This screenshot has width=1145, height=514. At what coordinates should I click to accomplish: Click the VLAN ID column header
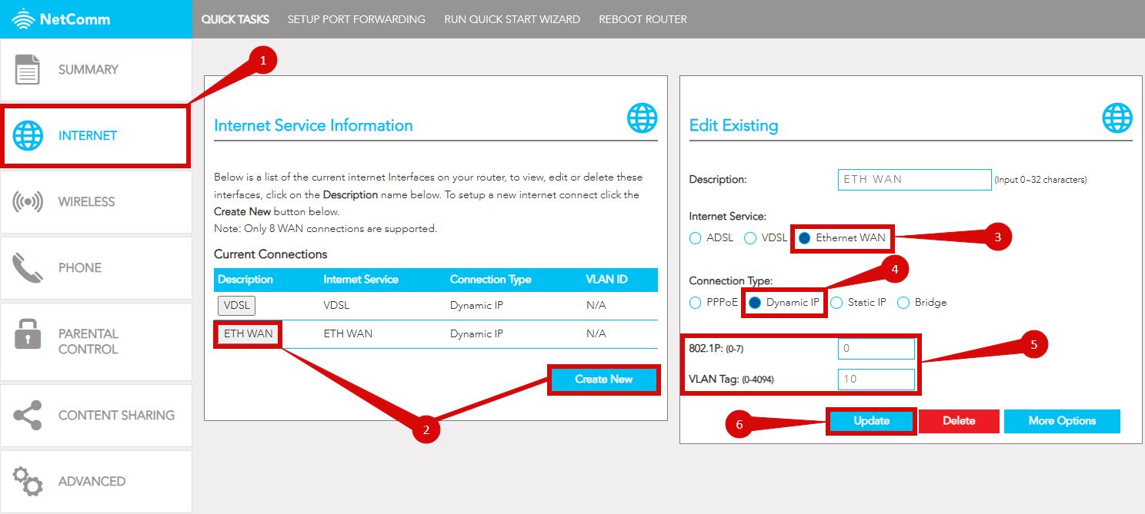(x=606, y=280)
